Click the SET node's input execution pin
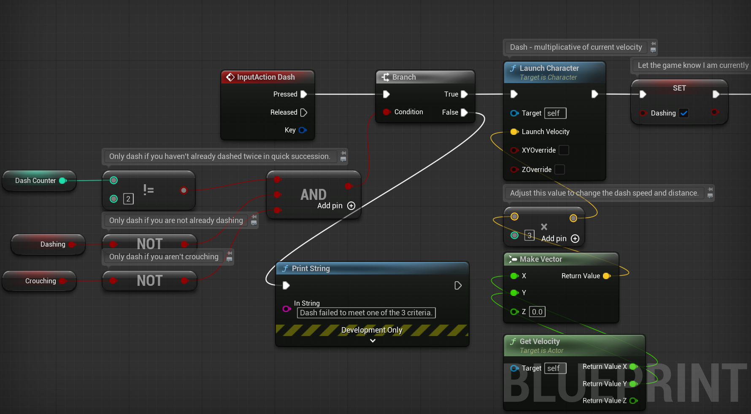Image resolution: width=751 pixels, height=414 pixels. [x=643, y=94]
